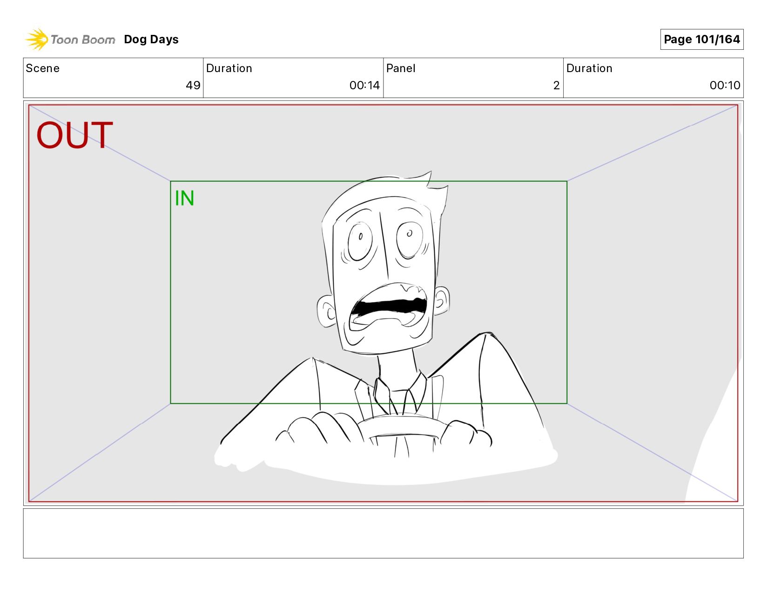The height and width of the screenshot is (593, 768).
Task: Click the Toon Boom logo
Action: [70, 40]
